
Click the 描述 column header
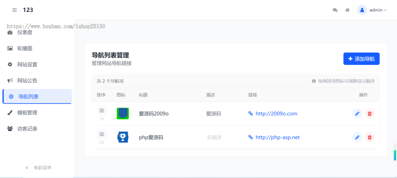210,95
